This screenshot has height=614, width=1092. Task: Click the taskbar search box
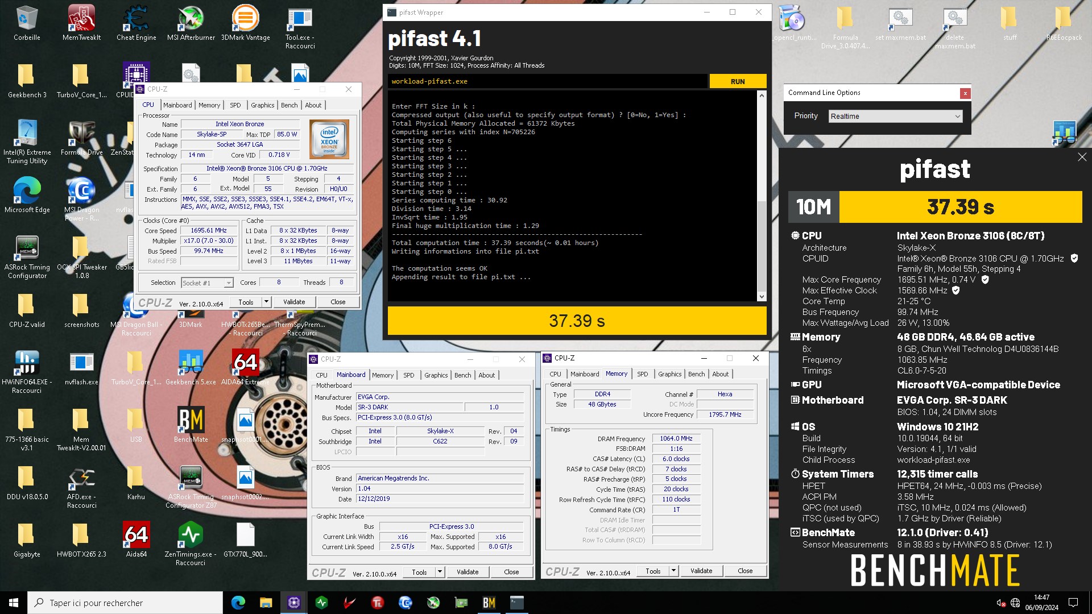pyautogui.click(x=125, y=603)
